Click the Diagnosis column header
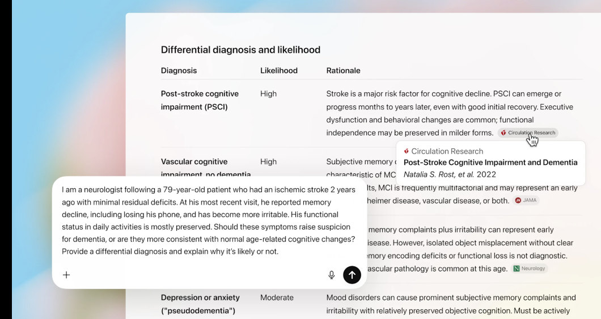 point(179,71)
